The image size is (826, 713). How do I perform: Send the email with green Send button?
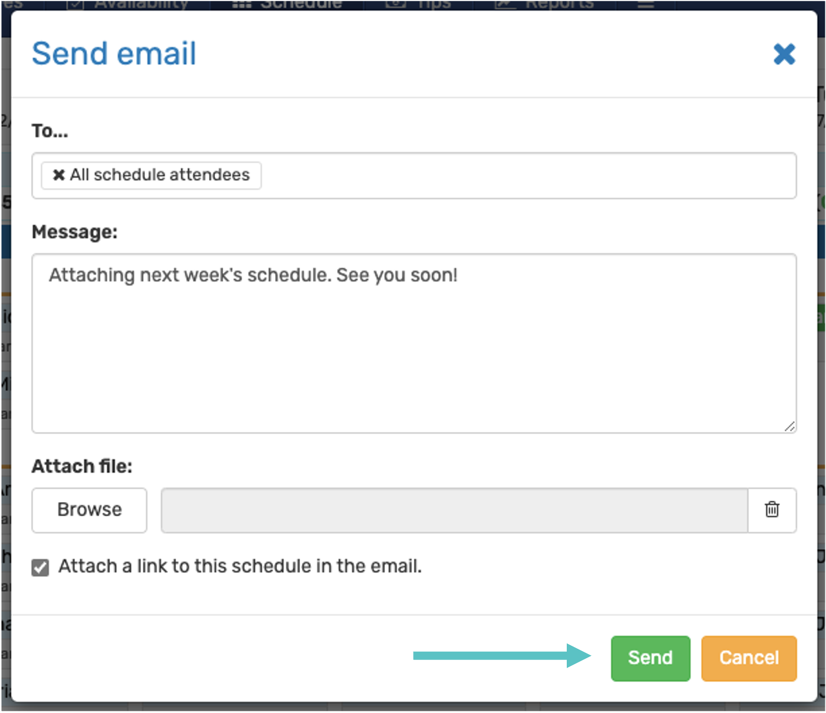[650, 658]
